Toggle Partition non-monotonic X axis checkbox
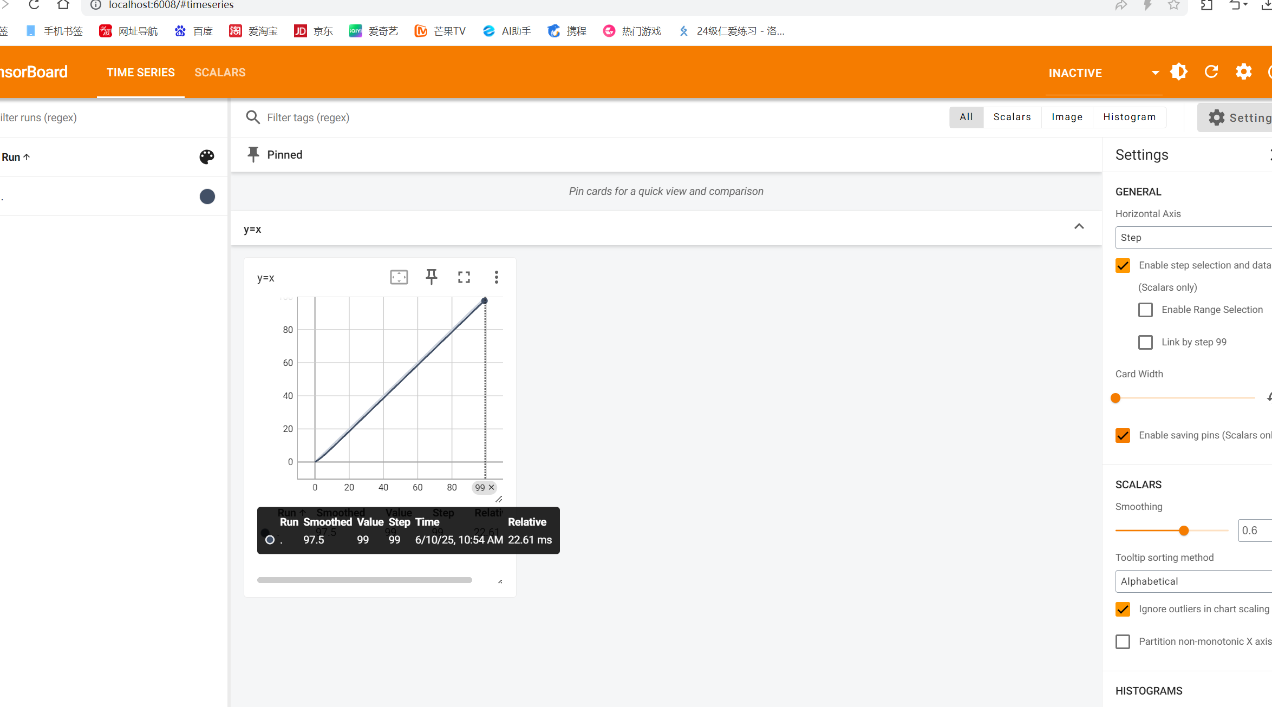 [x=1123, y=641]
